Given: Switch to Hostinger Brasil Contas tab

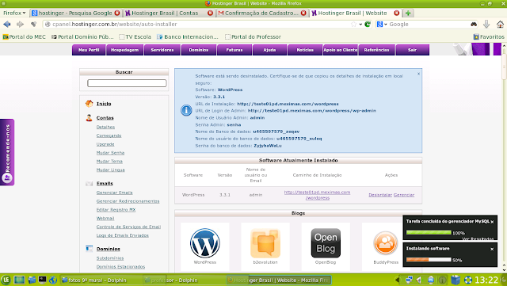Looking at the screenshot, I should [x=169, y=13].
